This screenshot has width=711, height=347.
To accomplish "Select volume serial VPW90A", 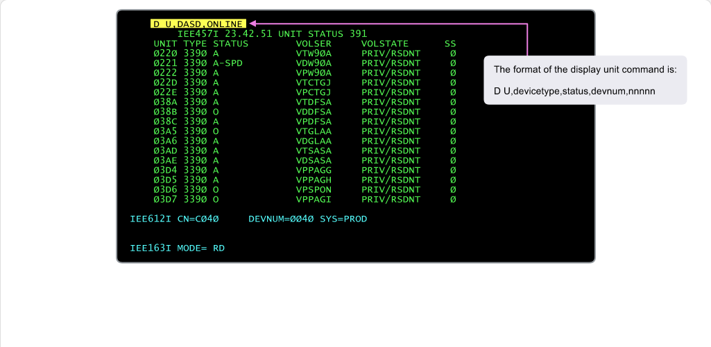I will pos(314,73).
